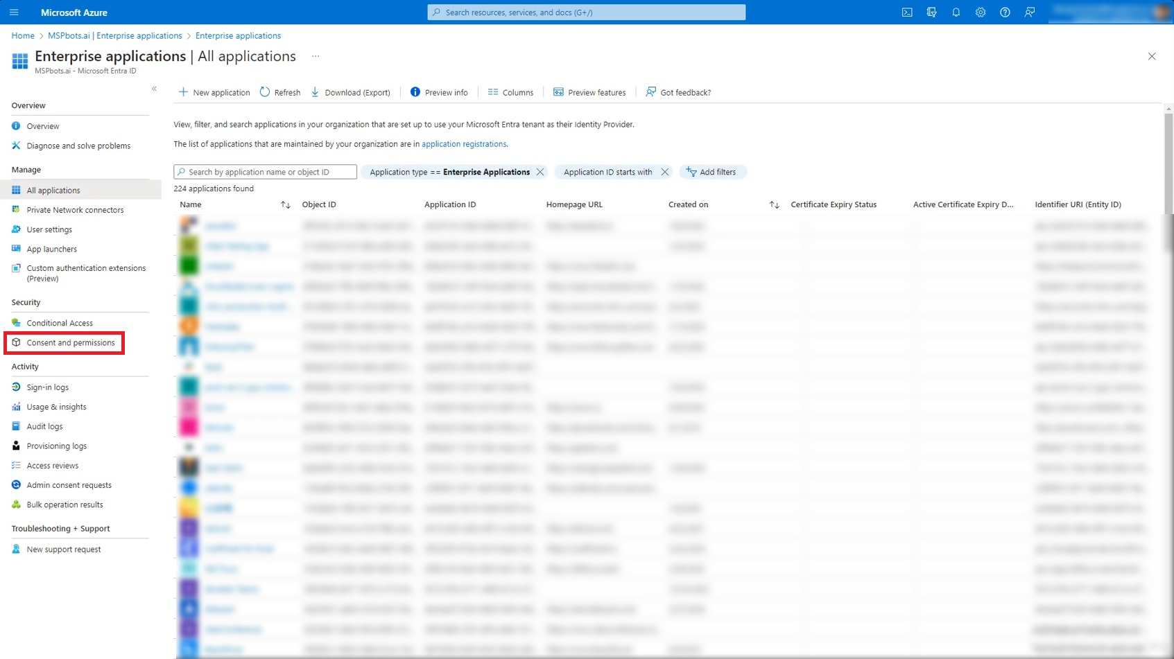Screen dimensions: 1174x659
Task: Collapse the left navigation menu
Action: (x=154, y=89)
